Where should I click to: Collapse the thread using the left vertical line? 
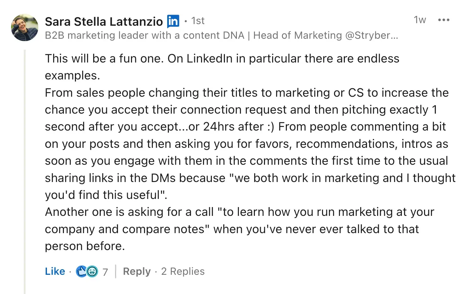[25, 163]
